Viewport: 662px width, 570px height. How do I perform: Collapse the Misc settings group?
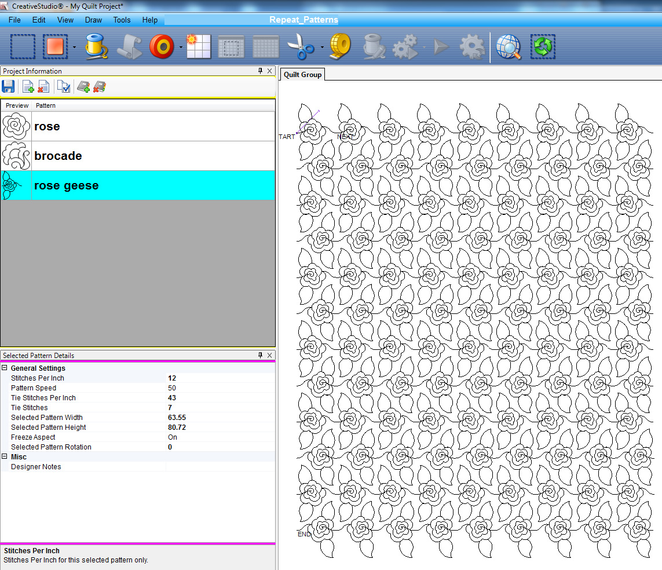pos(5,456)
